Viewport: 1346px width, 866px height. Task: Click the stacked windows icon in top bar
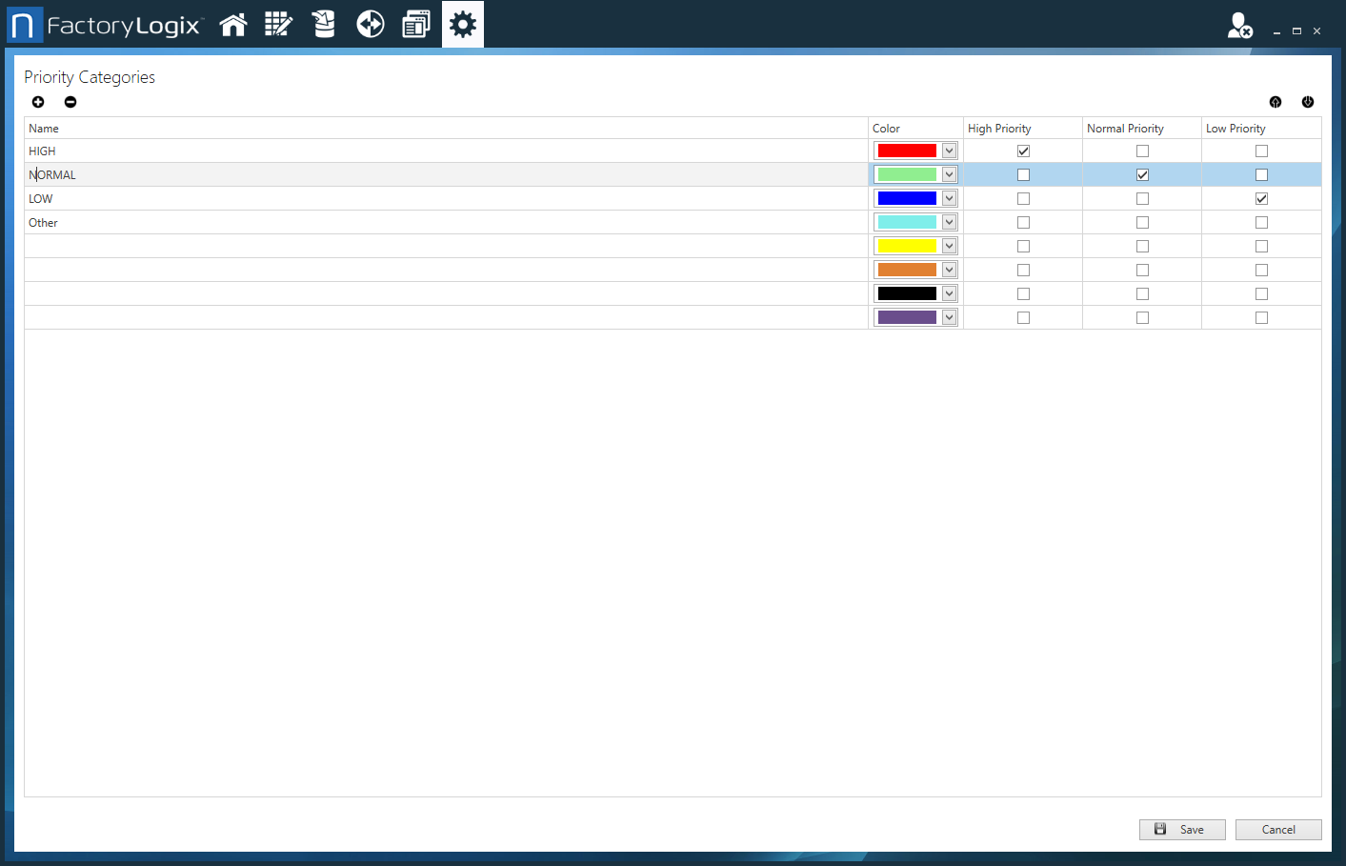pyautogui.click(x=416, y=25)
